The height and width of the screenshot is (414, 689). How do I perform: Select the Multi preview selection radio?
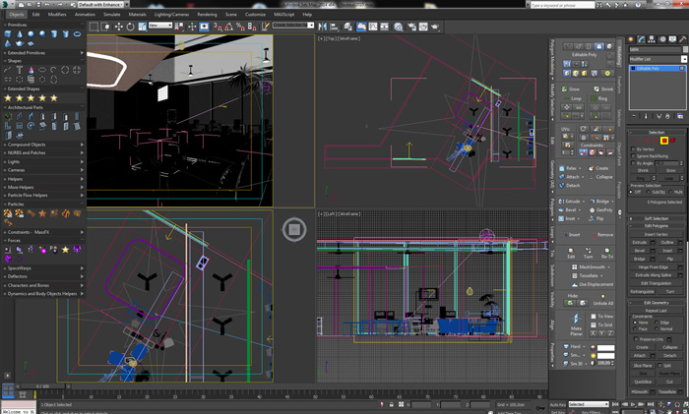(x=671, y=192)
